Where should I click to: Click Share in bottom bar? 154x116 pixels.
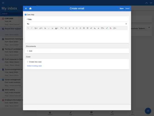click(112, 113)
